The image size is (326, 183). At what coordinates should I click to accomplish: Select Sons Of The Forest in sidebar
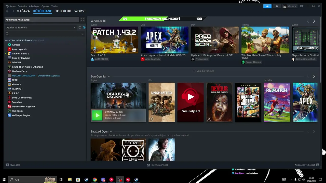pyautogui.click(x=22, y=98)
